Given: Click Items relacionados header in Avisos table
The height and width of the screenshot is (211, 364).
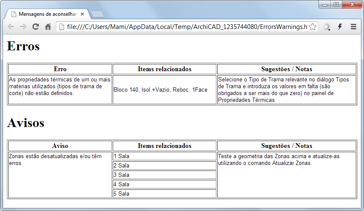Looking at the screenshot, I should click(165, 146).
